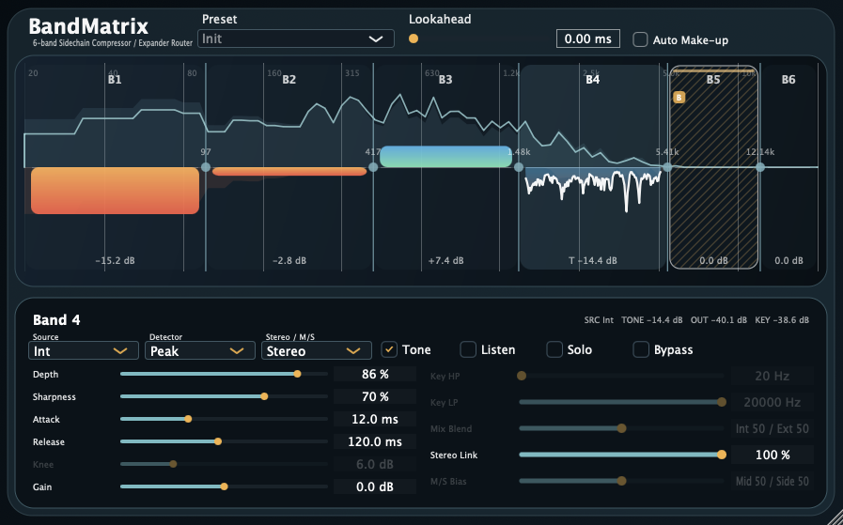Click the Depth slider handle
Viewport: 843px width, 525px height.
click(x=298, y=374)
